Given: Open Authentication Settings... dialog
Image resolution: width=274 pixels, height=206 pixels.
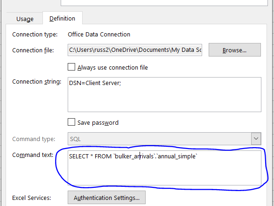Looking at the screenshot, I should 106,198.
